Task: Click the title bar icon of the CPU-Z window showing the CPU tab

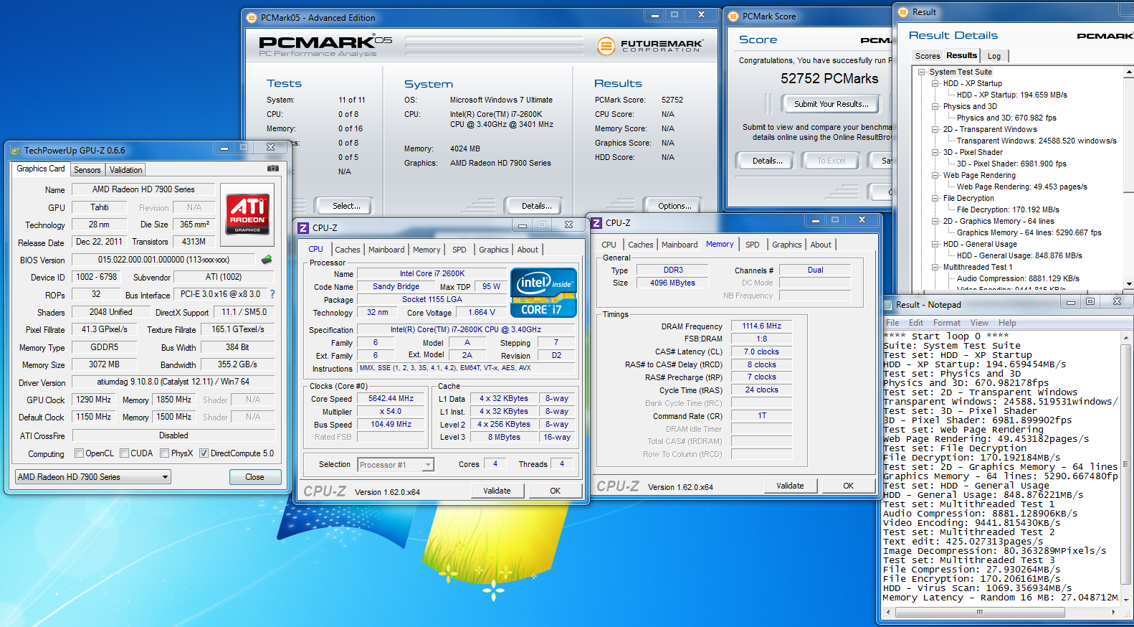Action: coord(303,227)
